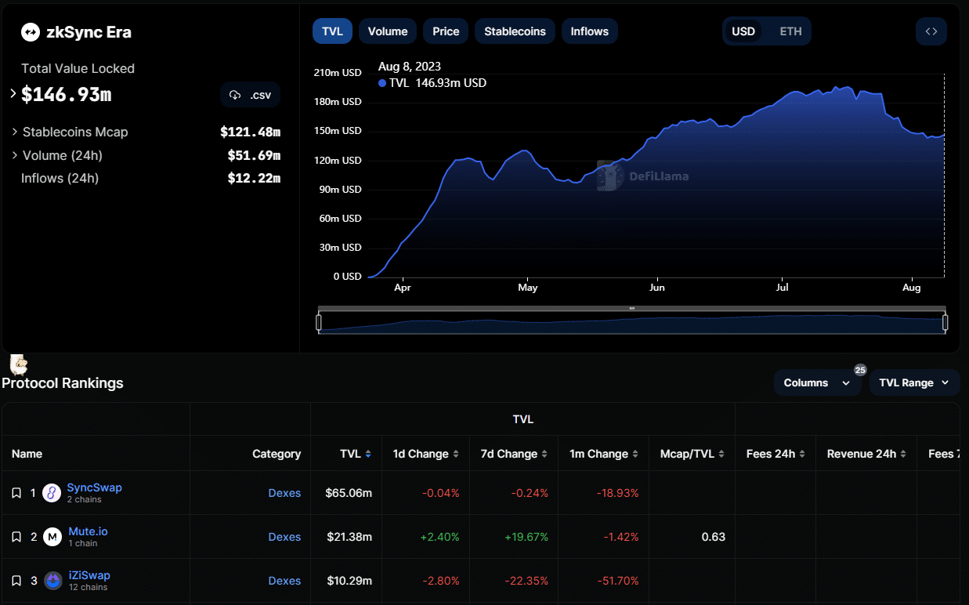Viewport: 969px width, 605px height.
Task: Click Mute.io's $21.38m TVL cell
Action: pyautogui.click(x=349, y=537)
